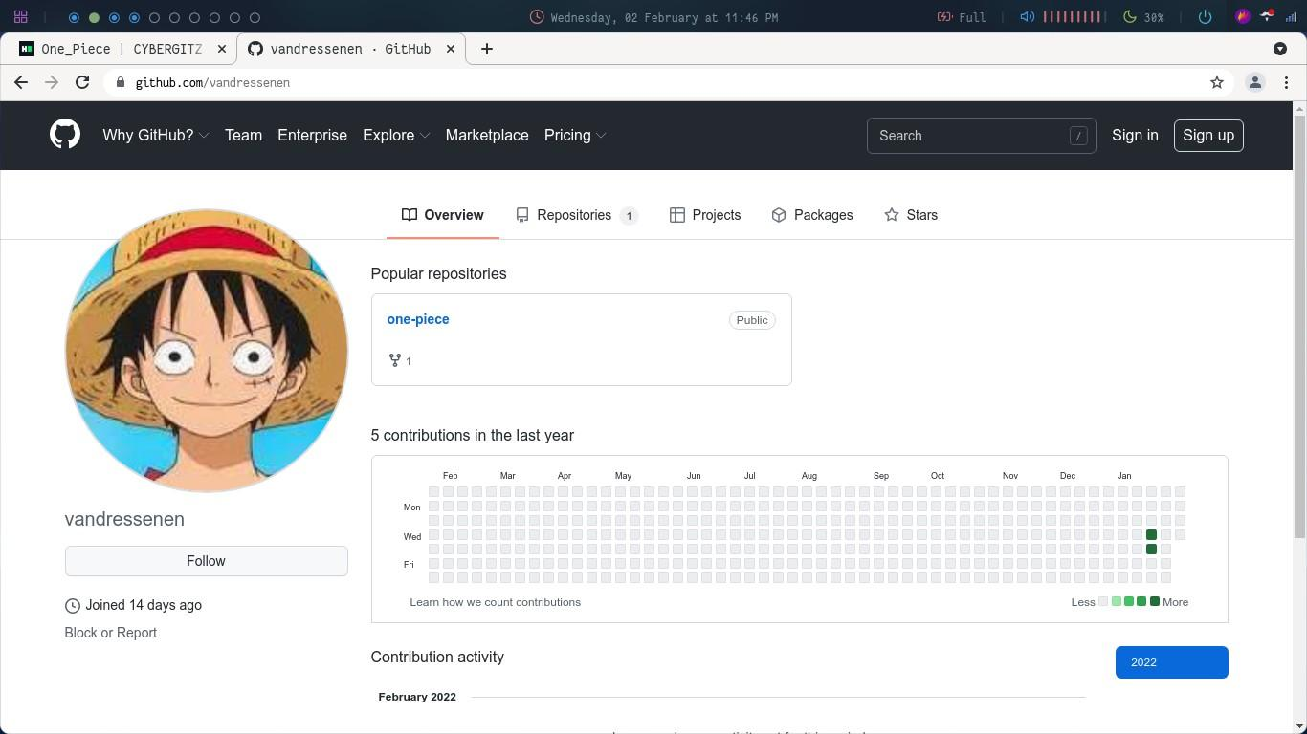Image resolution: width=1307 pixels, height=734 pixels.
Task: Click Sign in link
Action: click(1135, 136)
